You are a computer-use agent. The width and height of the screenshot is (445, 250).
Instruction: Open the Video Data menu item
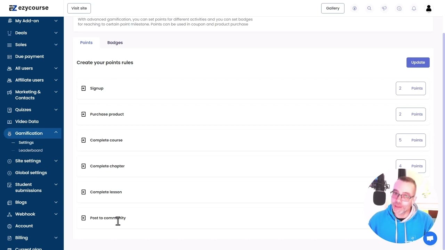click(x=27, y=122)
